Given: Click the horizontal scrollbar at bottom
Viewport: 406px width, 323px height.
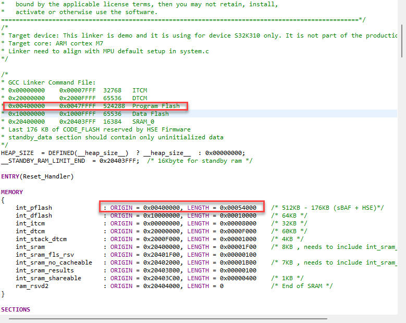Looking at the screenshot, I should [168, 319].
